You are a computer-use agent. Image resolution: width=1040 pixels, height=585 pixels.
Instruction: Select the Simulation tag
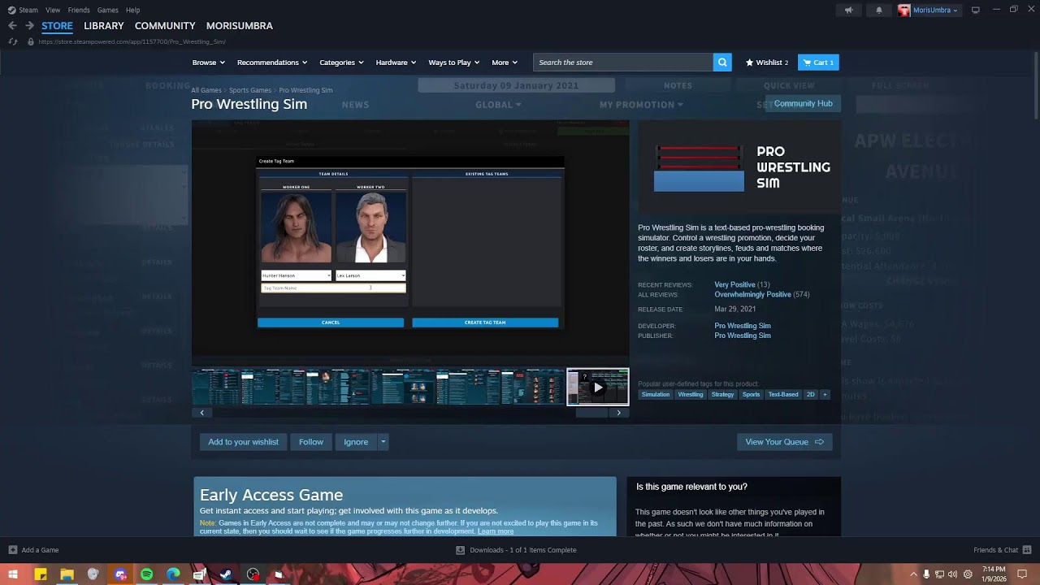[656, 395]
